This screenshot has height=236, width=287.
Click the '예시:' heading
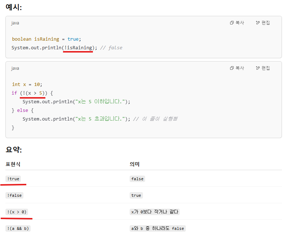click(14, 7)
